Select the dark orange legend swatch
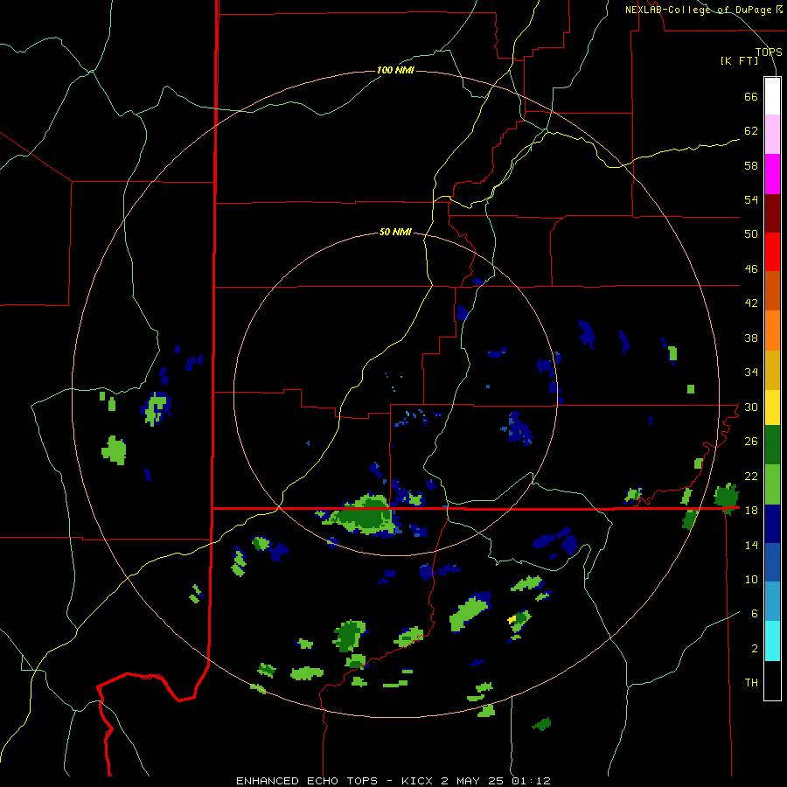Image resolution: width=787 pixels, height=787 pixels. (772, 290)
